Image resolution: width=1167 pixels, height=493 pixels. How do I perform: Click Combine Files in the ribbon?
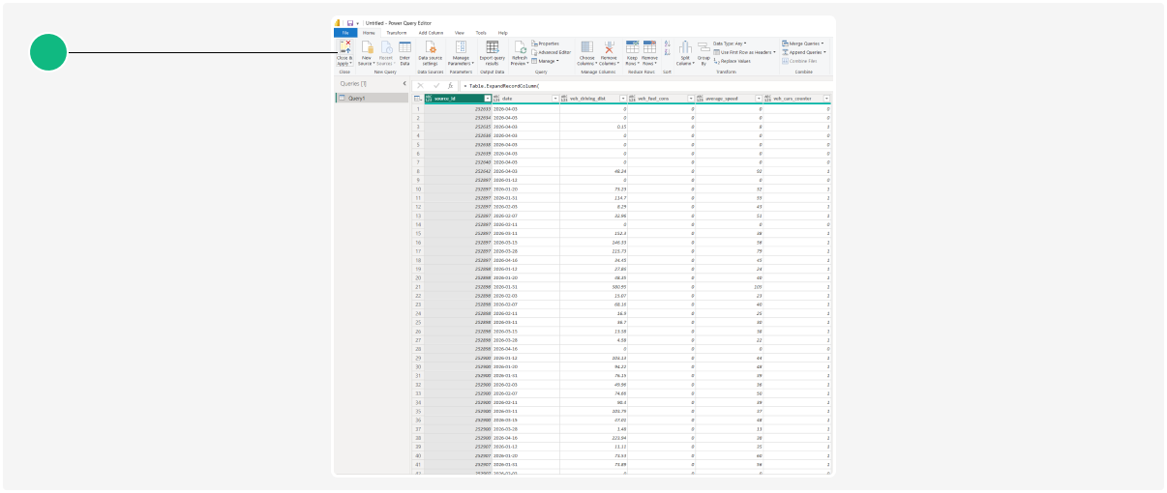(x=799, y=61)
